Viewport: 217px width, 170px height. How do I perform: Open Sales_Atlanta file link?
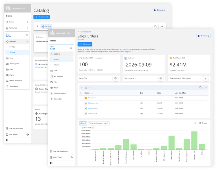pos(93,103)
